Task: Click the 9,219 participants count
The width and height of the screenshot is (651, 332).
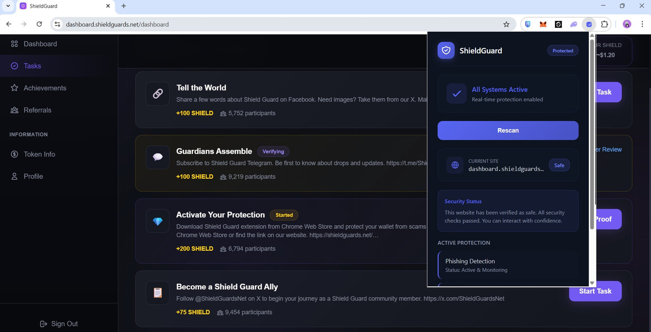Action: (x=248, y=176)
